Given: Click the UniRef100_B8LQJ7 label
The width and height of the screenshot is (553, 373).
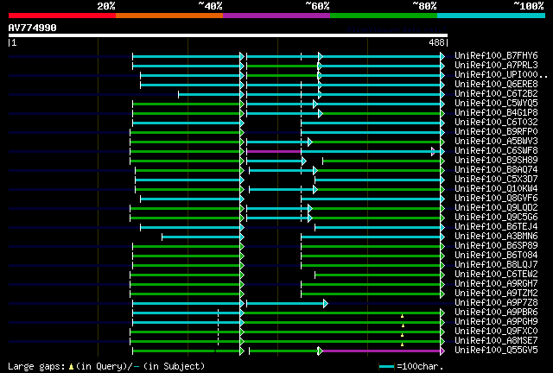Looking at the screenshot, I should click(x=496, y=265).
